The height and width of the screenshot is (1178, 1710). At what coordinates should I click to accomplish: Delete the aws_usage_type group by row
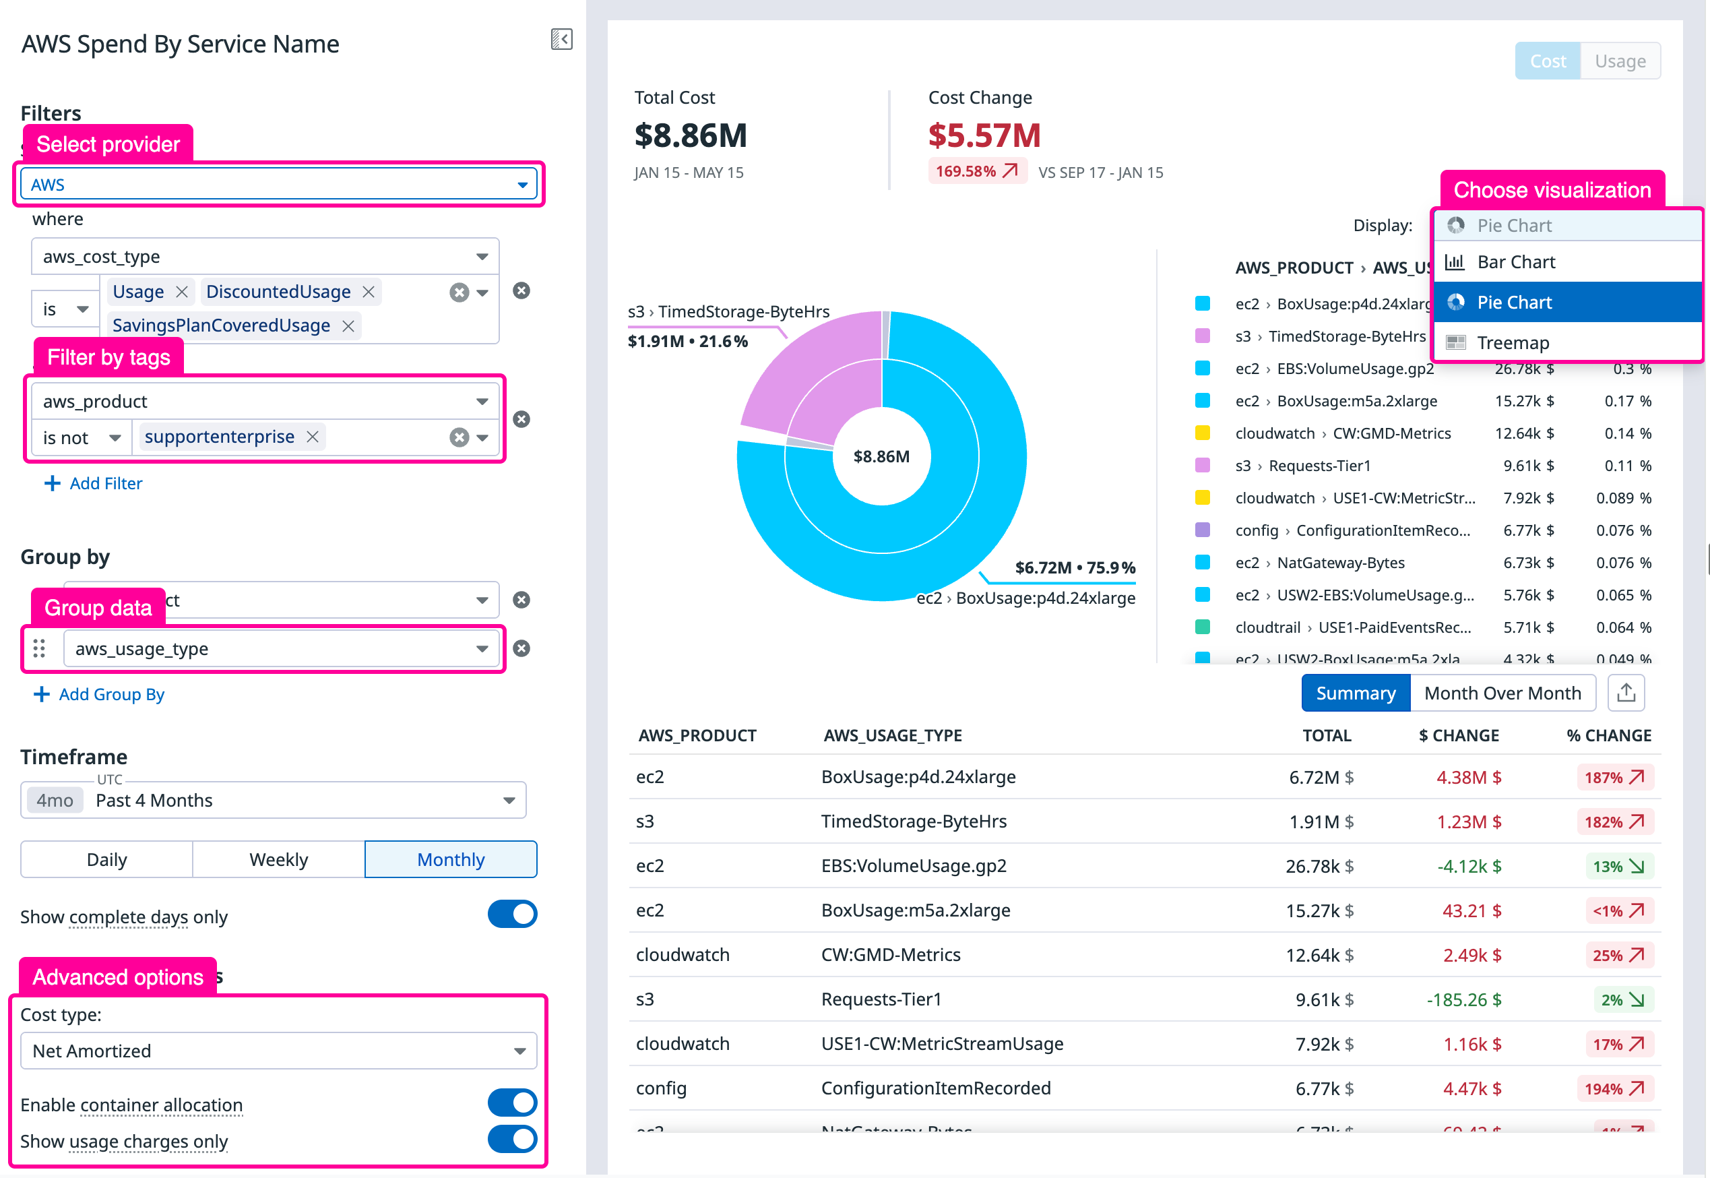521,649
